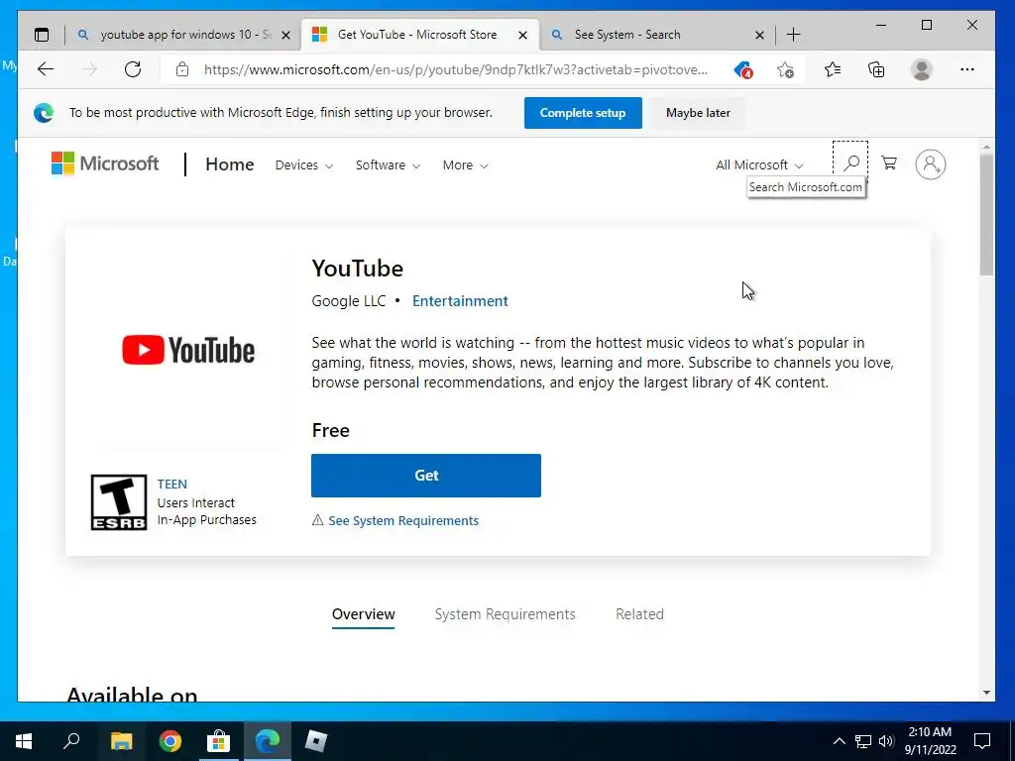Viewport: 1015px width, 761px height.
Task: Open Search Microsoft.com magnifier
Action: click(850, 163)
